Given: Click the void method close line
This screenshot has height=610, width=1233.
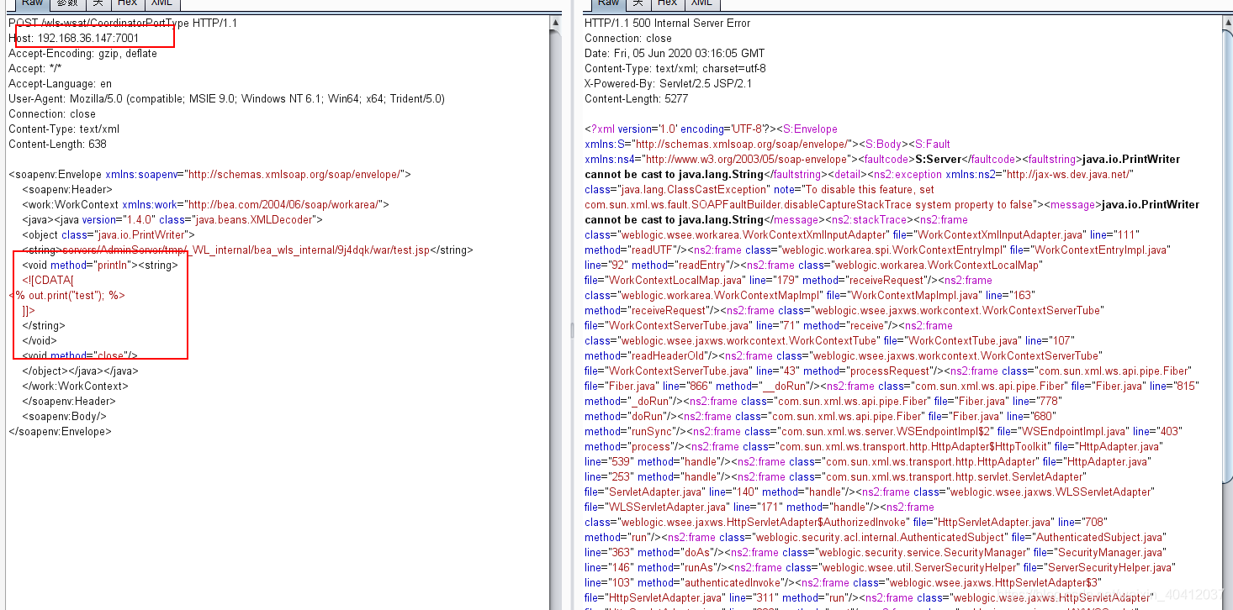Looking at the screenshot, I should click(x=80, y=355).
